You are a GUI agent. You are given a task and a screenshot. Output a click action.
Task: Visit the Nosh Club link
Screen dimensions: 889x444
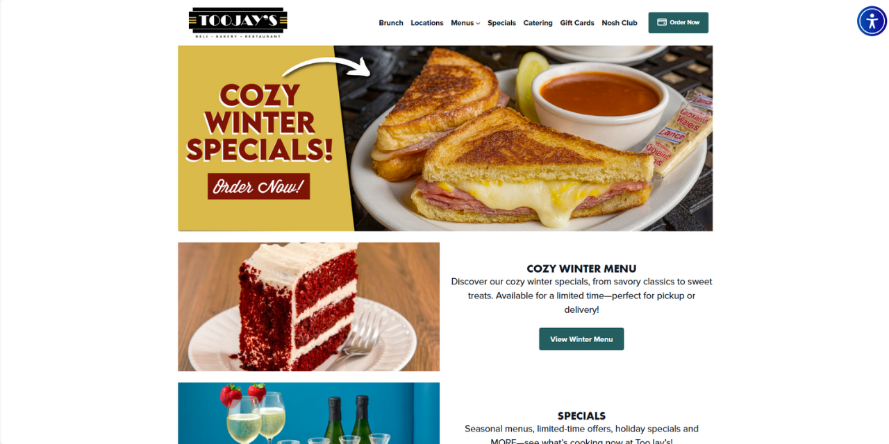coord(620,23)
